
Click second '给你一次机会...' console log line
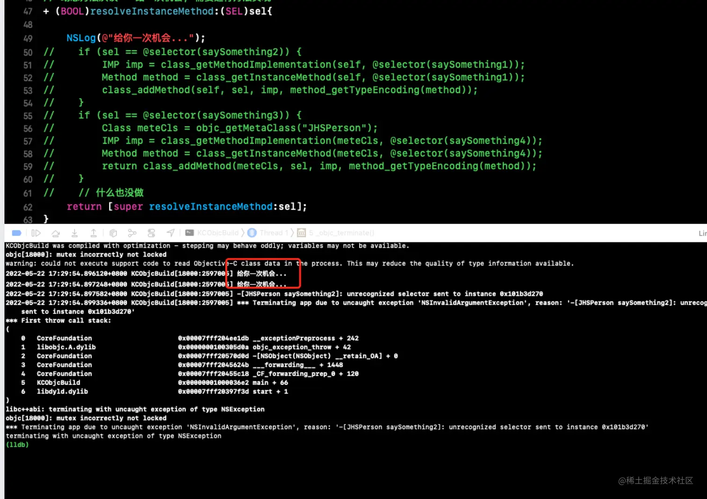click(146, 284)
